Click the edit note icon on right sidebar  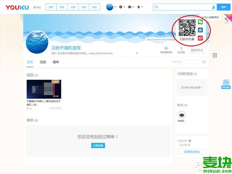click(215, 55)
